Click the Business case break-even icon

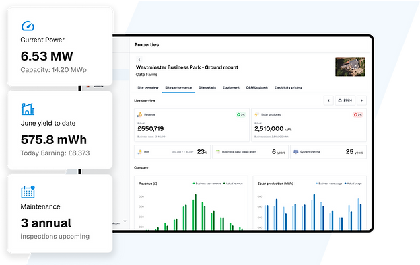tap(218, 152)
